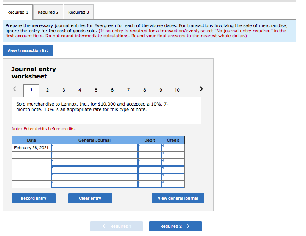Go to previous transaction with left chevron

(14, 89)
